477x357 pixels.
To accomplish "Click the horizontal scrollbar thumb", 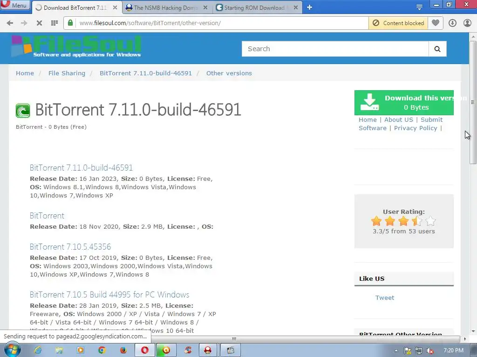I will (x=234, y=339).
